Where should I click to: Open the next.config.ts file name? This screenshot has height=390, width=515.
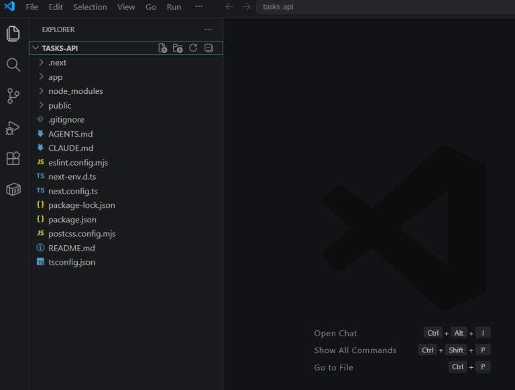73,191
